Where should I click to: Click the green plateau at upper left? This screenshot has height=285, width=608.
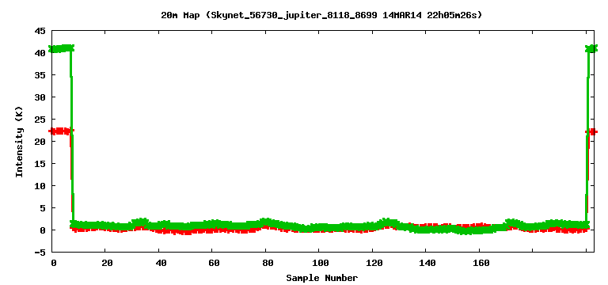[x=61, y=48]
